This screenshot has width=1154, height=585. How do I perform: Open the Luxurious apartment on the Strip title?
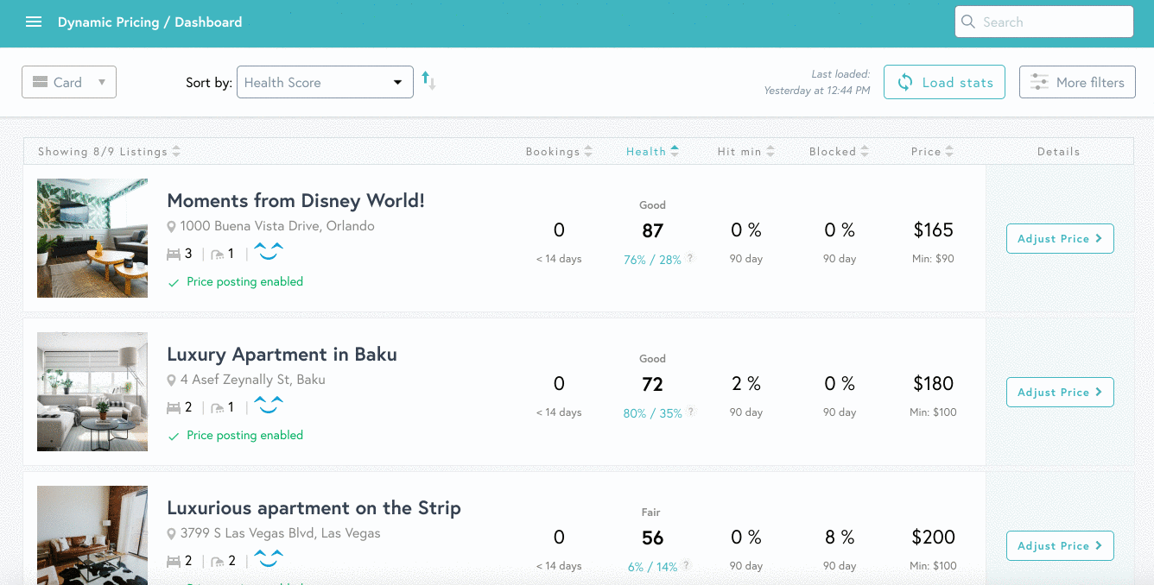pyautogui.click(x=314, y=508)
